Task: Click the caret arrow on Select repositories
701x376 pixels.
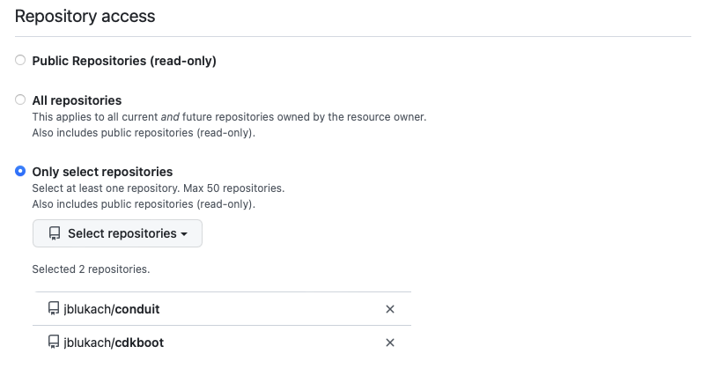Action: pyautogui.click(x=184, y=234)
